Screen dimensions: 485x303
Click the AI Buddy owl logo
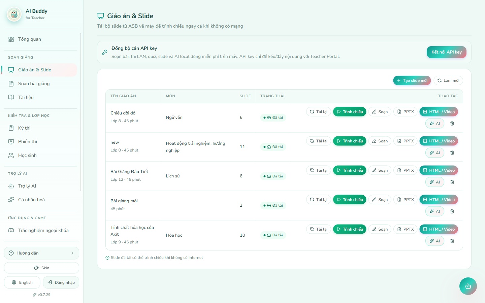point(14,14)
